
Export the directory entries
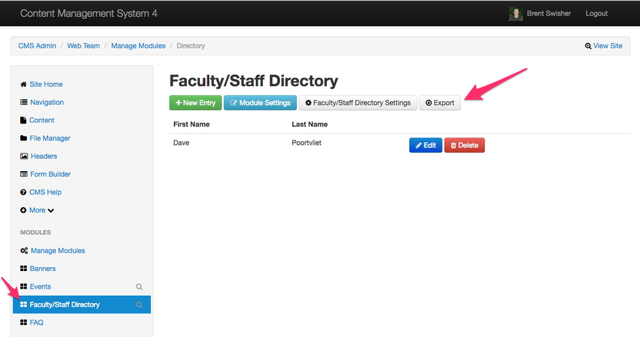[x=440, y=103]
